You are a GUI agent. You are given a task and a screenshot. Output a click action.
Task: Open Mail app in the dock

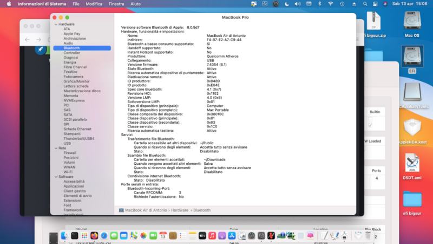coord(124,235)
